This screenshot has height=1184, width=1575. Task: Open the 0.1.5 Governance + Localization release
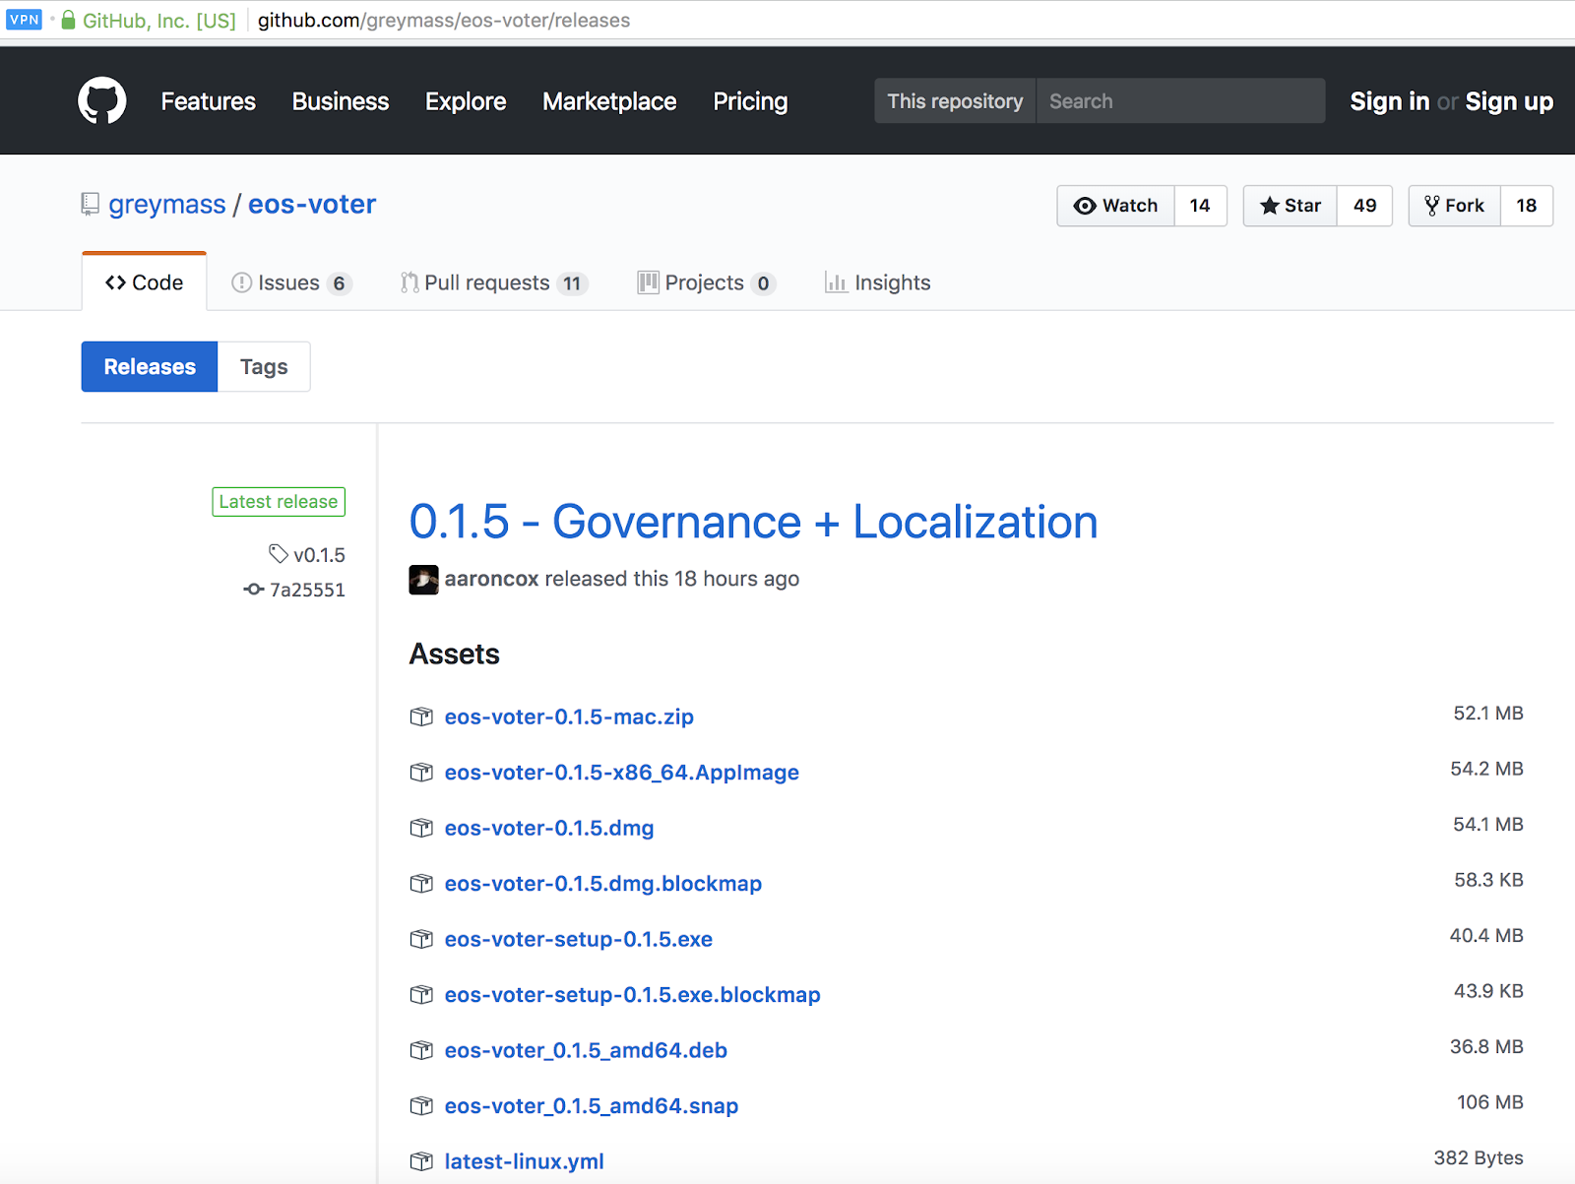coord(753,522)
